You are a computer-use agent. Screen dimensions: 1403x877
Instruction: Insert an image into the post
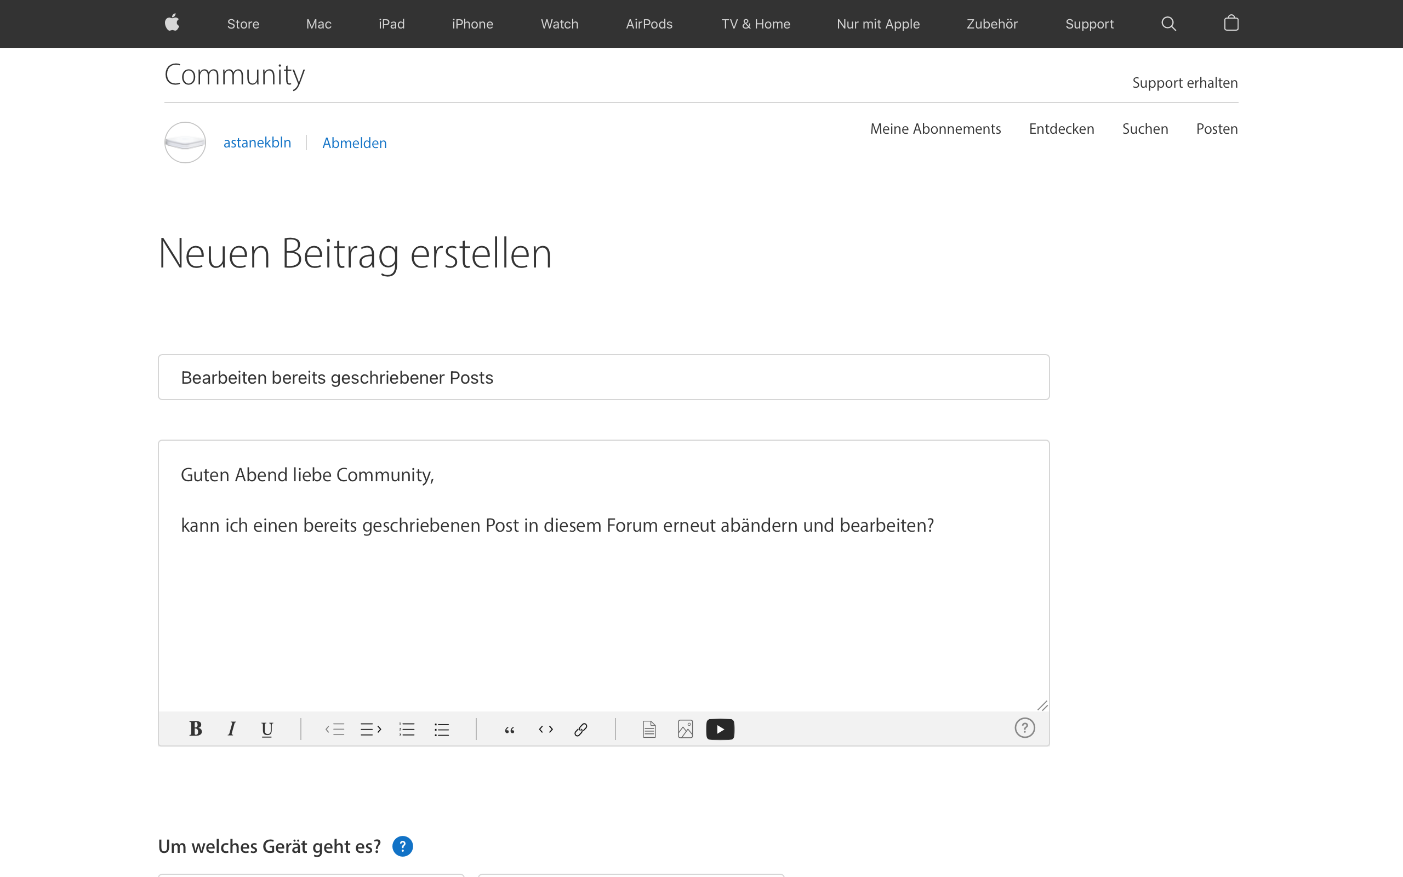[685, 729]
